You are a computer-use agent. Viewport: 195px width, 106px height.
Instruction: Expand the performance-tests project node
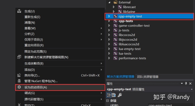[x=109, y=58]
